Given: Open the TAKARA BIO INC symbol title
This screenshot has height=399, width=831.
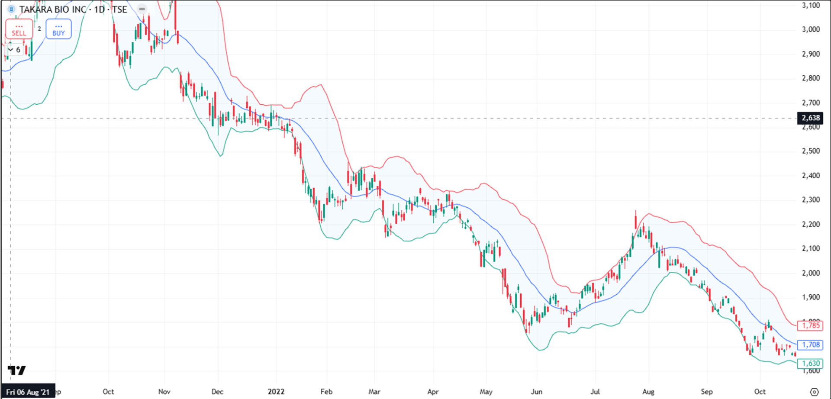Looking at the screenshot, I should pos(73,9).
